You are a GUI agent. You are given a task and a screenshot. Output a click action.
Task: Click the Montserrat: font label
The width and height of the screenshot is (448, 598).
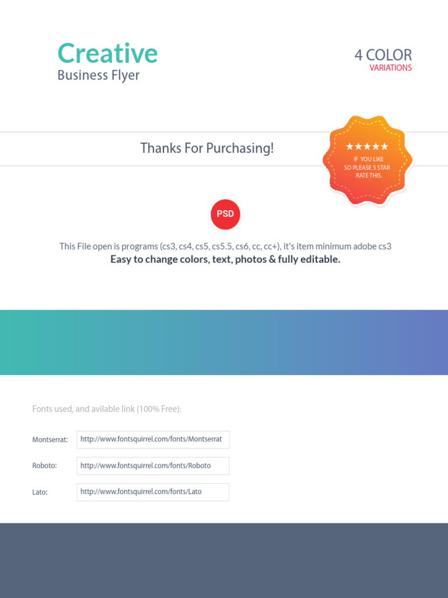50,439
